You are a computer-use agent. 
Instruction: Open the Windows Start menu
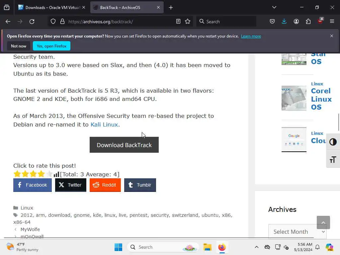119,247
